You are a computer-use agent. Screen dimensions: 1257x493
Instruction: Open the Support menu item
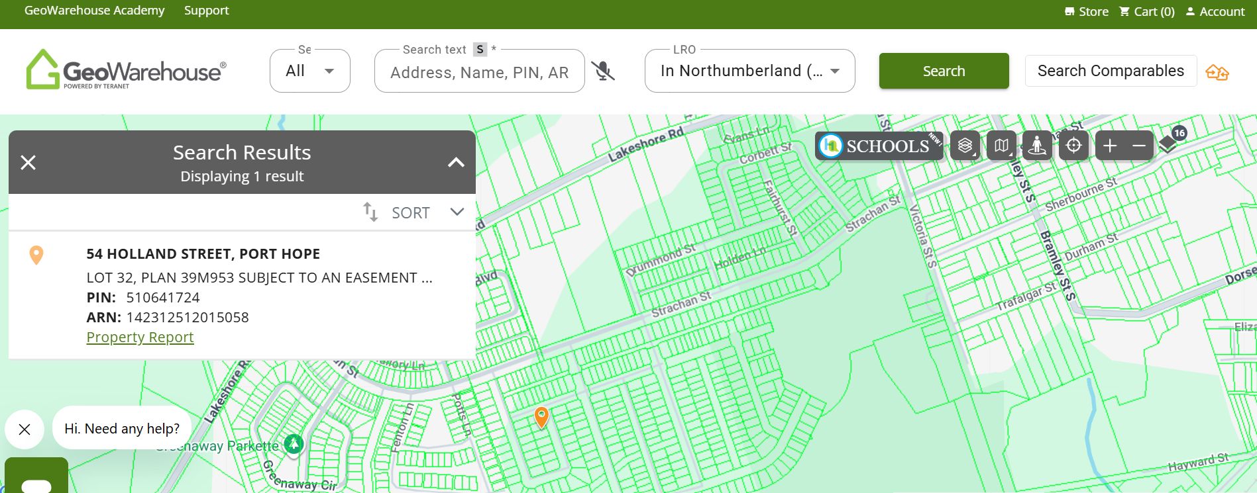point(206,11)
